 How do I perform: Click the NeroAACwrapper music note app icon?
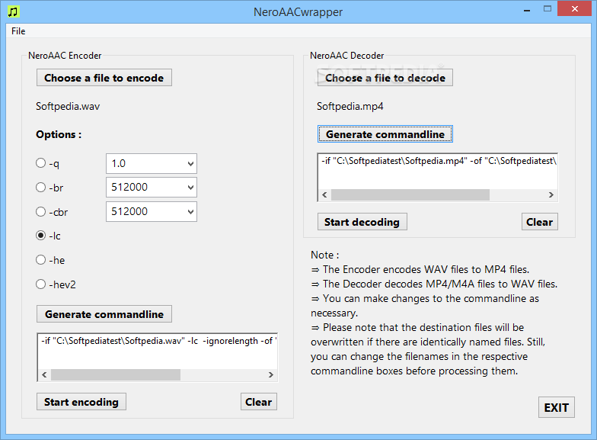[14, 12]
